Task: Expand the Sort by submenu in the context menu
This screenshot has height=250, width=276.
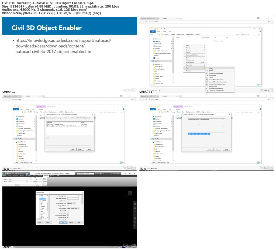Action: click(194, 48)
